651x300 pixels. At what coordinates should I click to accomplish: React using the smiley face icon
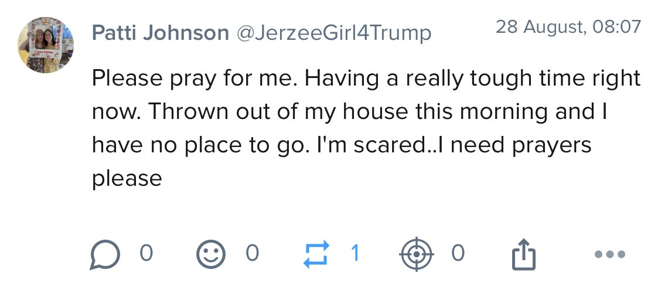coord(210,255)
